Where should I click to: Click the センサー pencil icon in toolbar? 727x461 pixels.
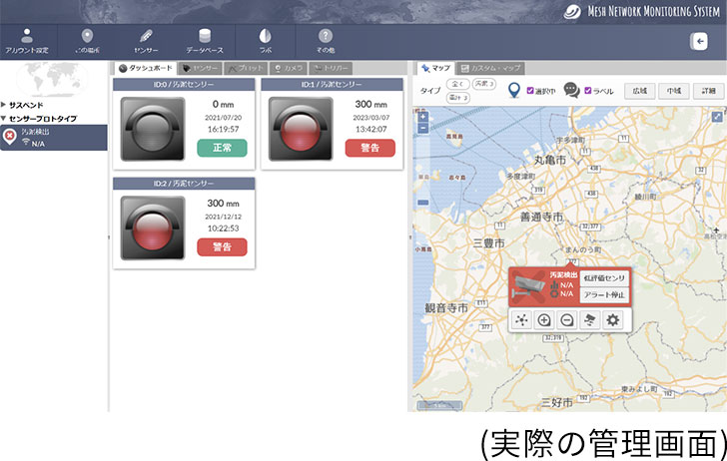pyautogui.click(x=146, y=41)
